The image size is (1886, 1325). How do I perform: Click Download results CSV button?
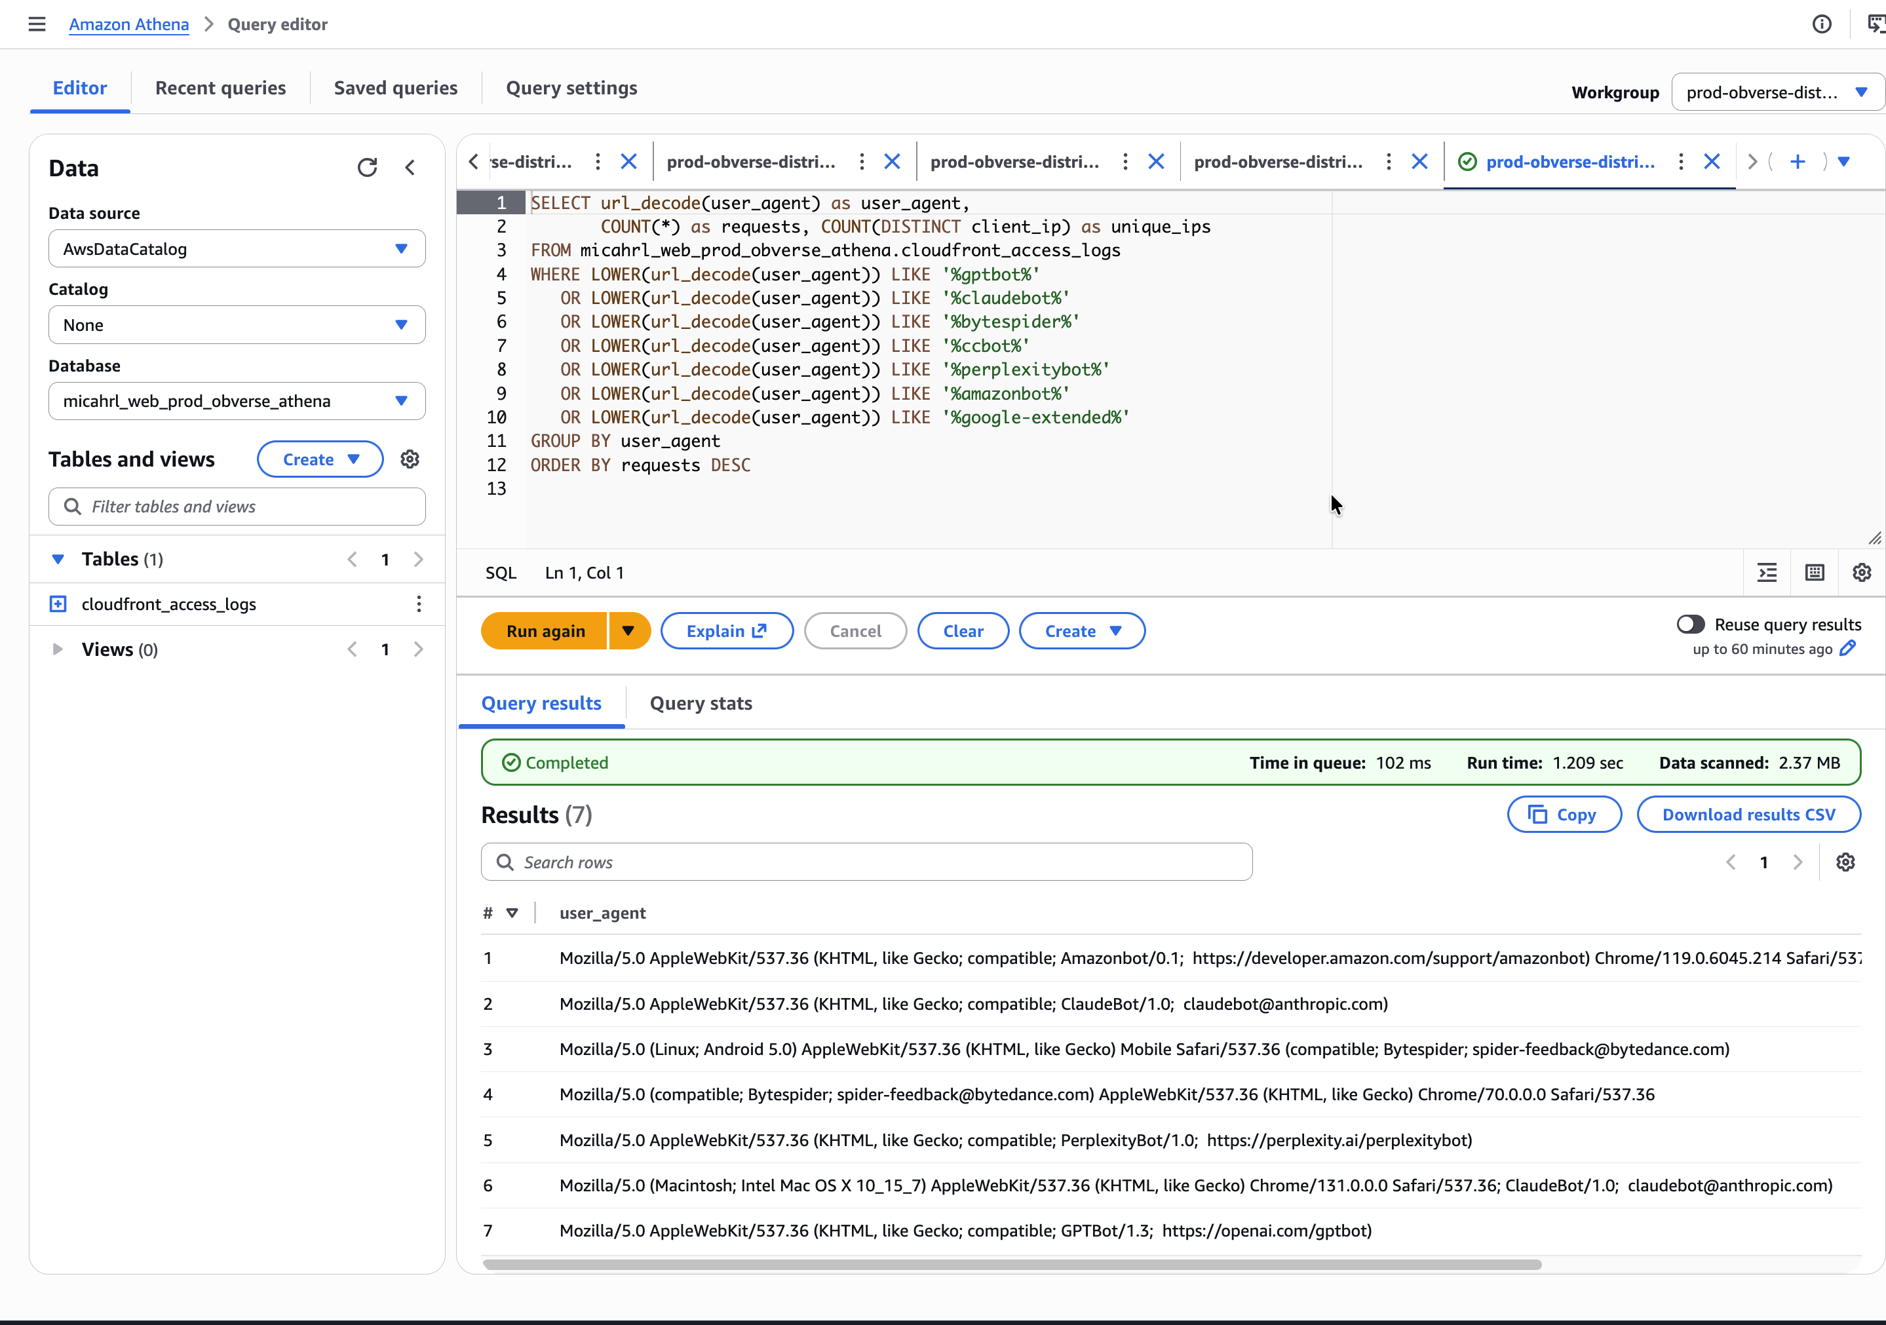1748,814
